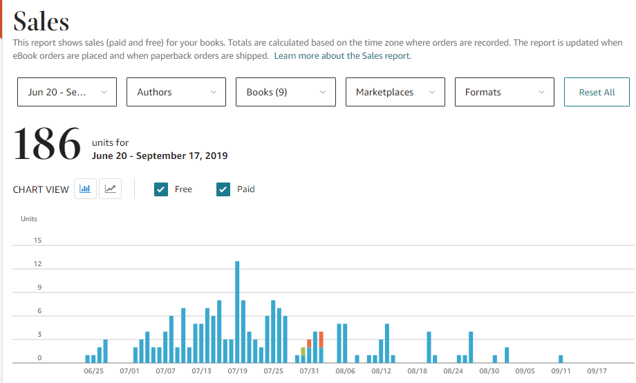Select the orange bar segment near 07/31
This screenshot has width=636, height=383.
click(321, 339)
